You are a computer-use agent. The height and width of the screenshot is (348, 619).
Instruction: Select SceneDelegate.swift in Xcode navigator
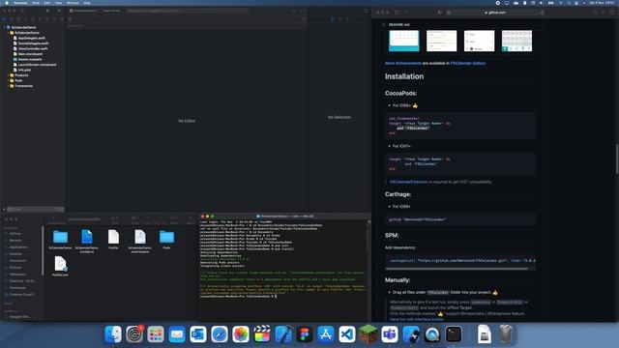[33, 43]
